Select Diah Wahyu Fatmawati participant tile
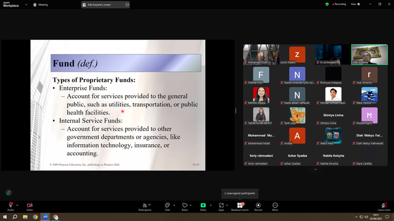Viewport: 394px width, 221px height. (369, 136)
